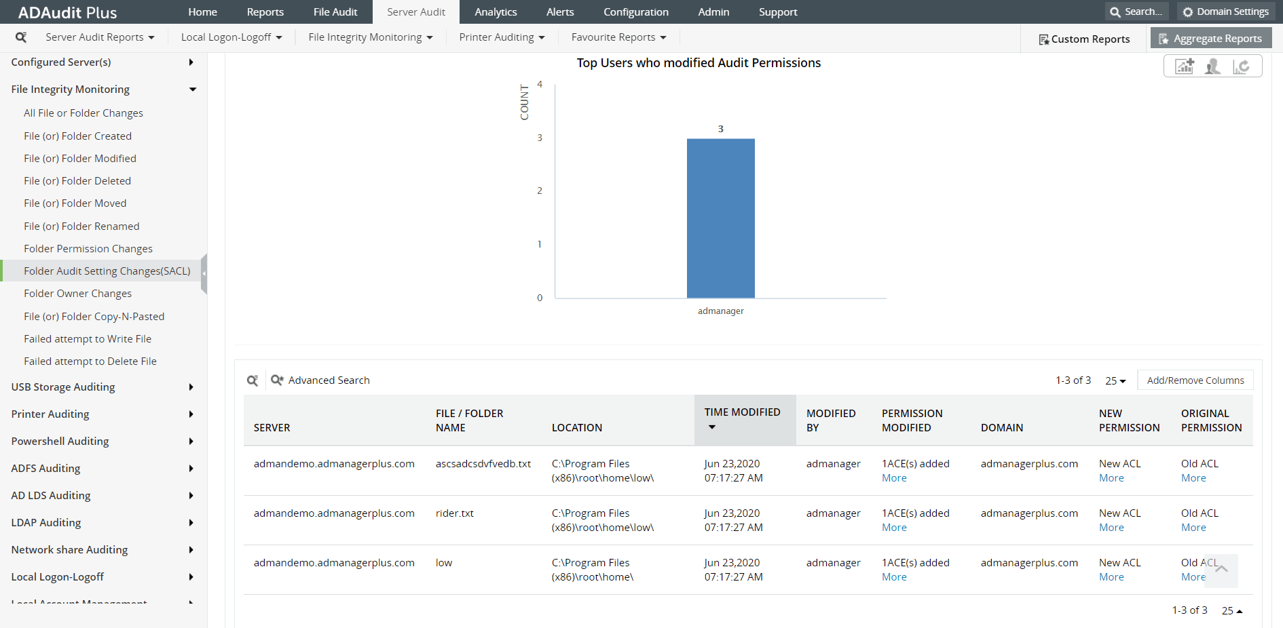Click the Advanced Search link
1283x628 pixels.
coord(329,380)
